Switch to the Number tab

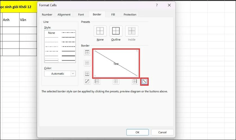point(47,15)
